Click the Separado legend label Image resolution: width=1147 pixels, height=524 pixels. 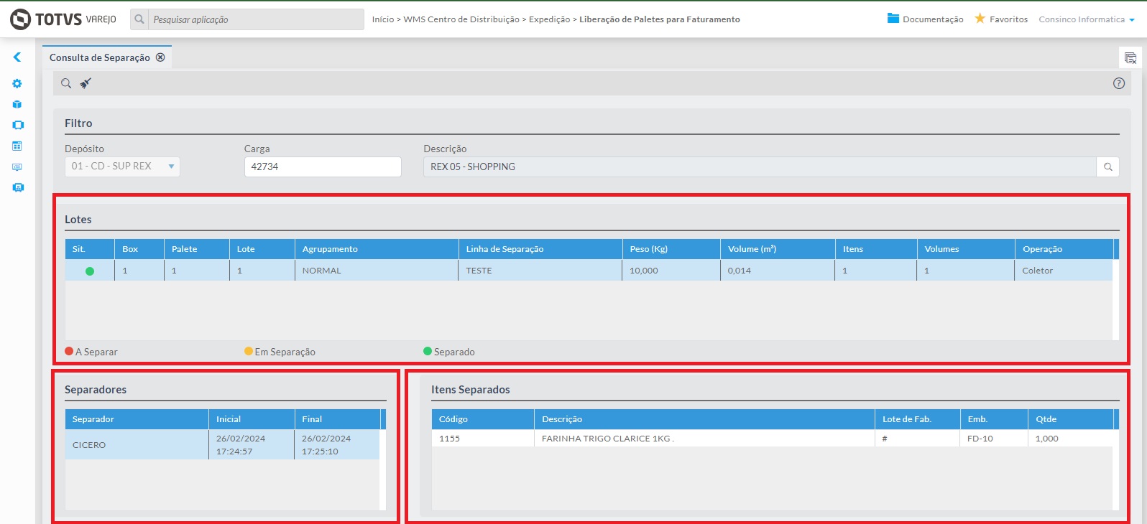pos(454,352)
